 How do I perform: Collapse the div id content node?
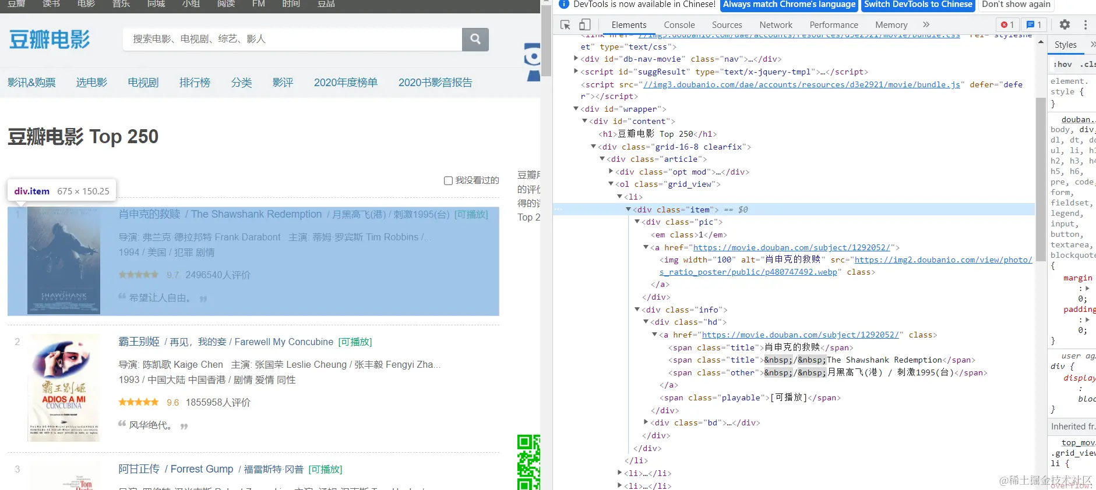click(x=584, y=120)
